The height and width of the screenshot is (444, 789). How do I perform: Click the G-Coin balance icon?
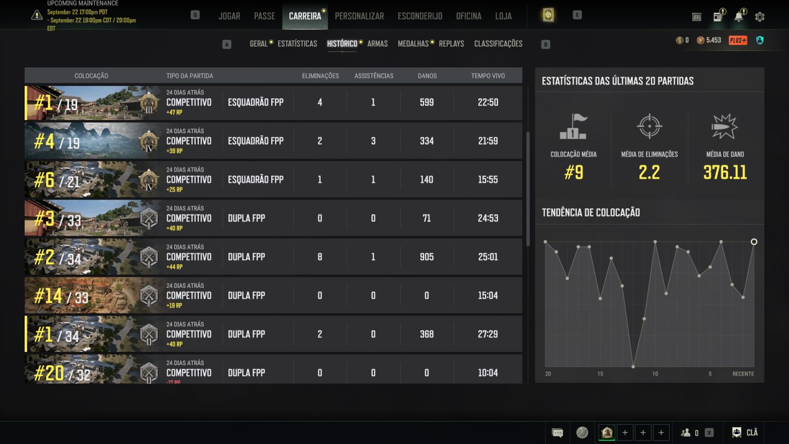click(679, 40)
